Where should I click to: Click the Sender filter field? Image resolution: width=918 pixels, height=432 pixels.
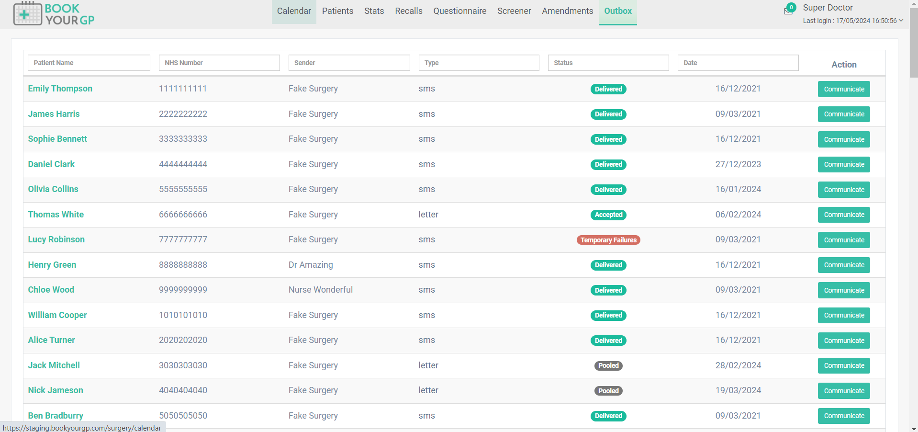[x=349, y=63]
